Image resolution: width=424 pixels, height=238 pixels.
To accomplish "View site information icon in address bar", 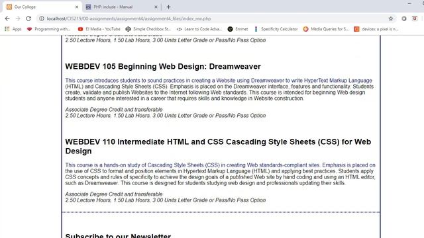I will [x=42, y=19].
